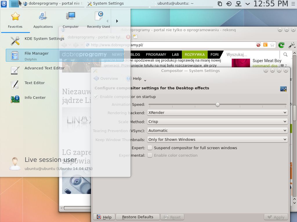
Task: Switch to dobreprogramy taskbar entry
Action: 53,3
